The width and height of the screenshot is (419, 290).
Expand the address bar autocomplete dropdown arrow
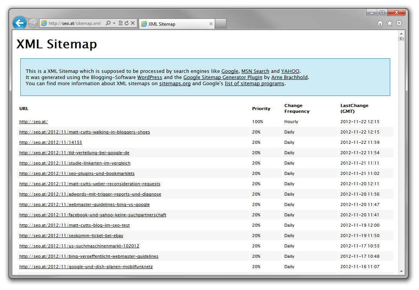(x=114, y=23)
